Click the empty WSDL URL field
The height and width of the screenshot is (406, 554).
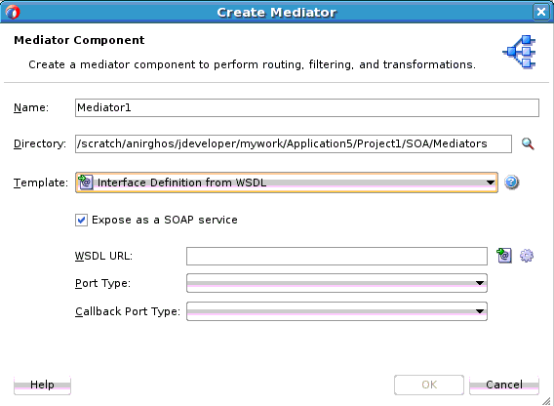coord(336,256)
